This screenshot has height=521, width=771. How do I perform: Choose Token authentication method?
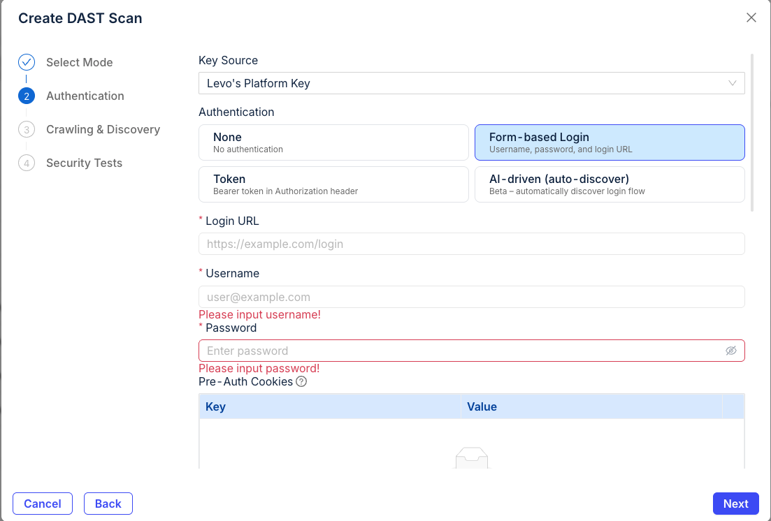pyautogui.click(x=333, y=184)
